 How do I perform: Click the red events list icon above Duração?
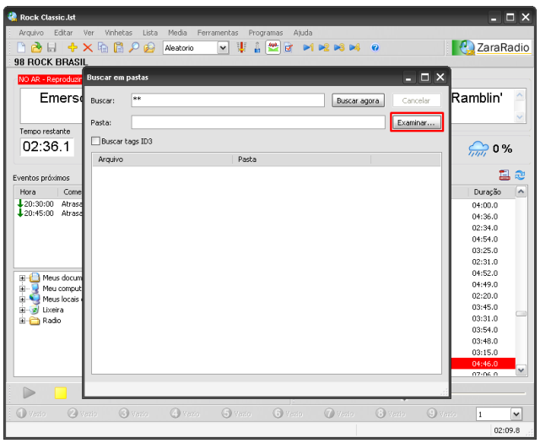[x=505, y=175]
